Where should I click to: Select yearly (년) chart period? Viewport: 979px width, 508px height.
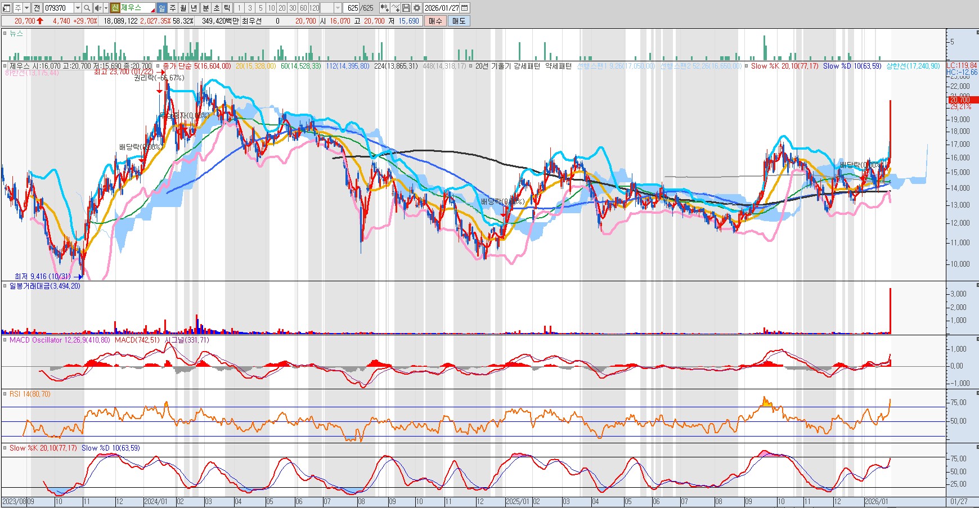(x=194, y=8)
